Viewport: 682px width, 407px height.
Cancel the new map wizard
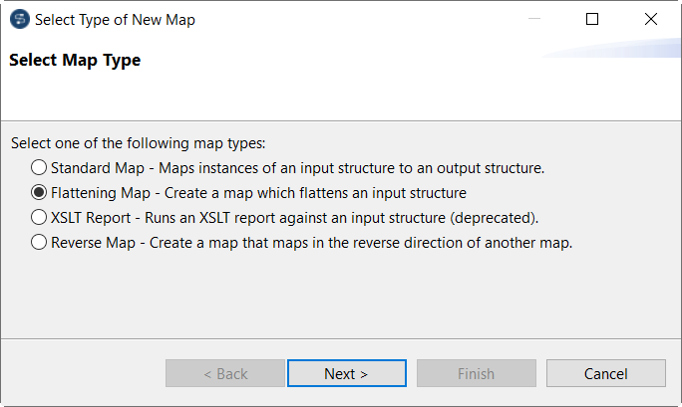point(605,373)
